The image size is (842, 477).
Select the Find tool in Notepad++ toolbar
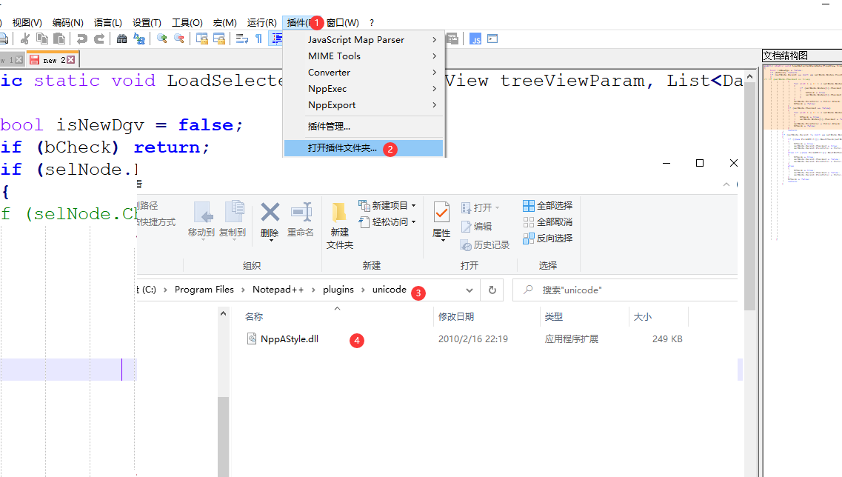(x=121, y=39)
